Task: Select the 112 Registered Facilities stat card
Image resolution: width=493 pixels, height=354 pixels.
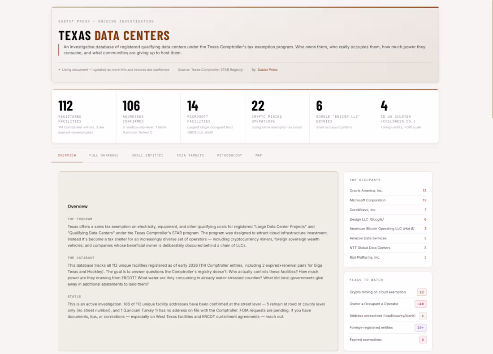Action: pos(83,115)
